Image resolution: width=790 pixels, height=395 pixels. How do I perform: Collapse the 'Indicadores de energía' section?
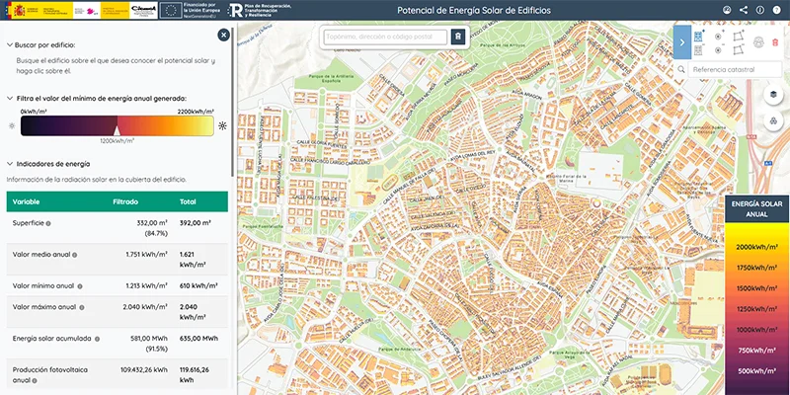pos(10,164)
